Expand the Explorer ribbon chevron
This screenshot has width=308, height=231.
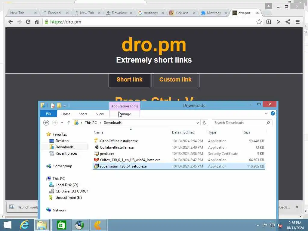point(266,113)
